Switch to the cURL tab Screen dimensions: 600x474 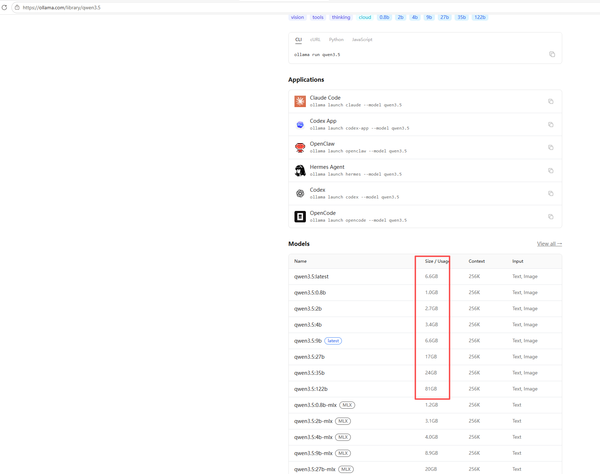(x=315, y=40)
